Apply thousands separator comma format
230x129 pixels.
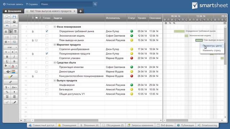click(x=14, y=92)
